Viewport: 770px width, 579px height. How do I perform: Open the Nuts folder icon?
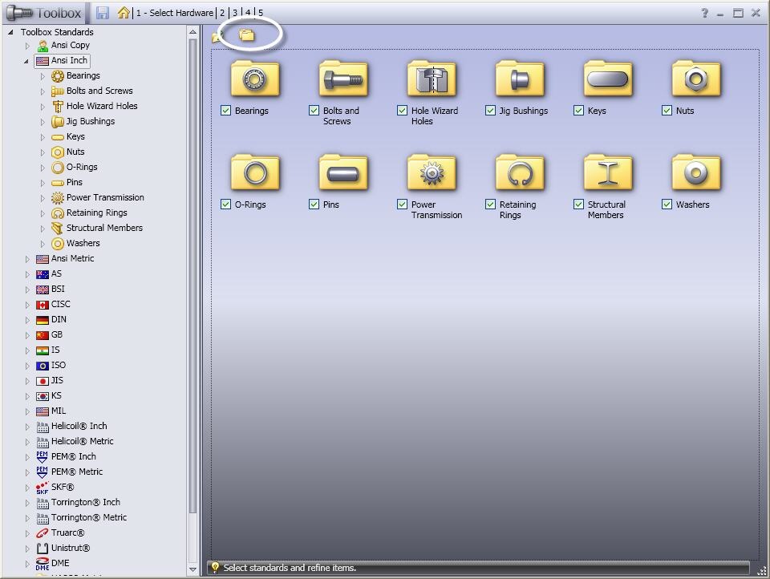(696, 79)
